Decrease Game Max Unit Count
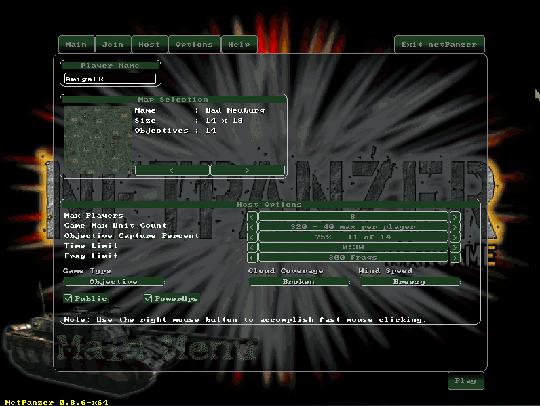 (252, 227)
